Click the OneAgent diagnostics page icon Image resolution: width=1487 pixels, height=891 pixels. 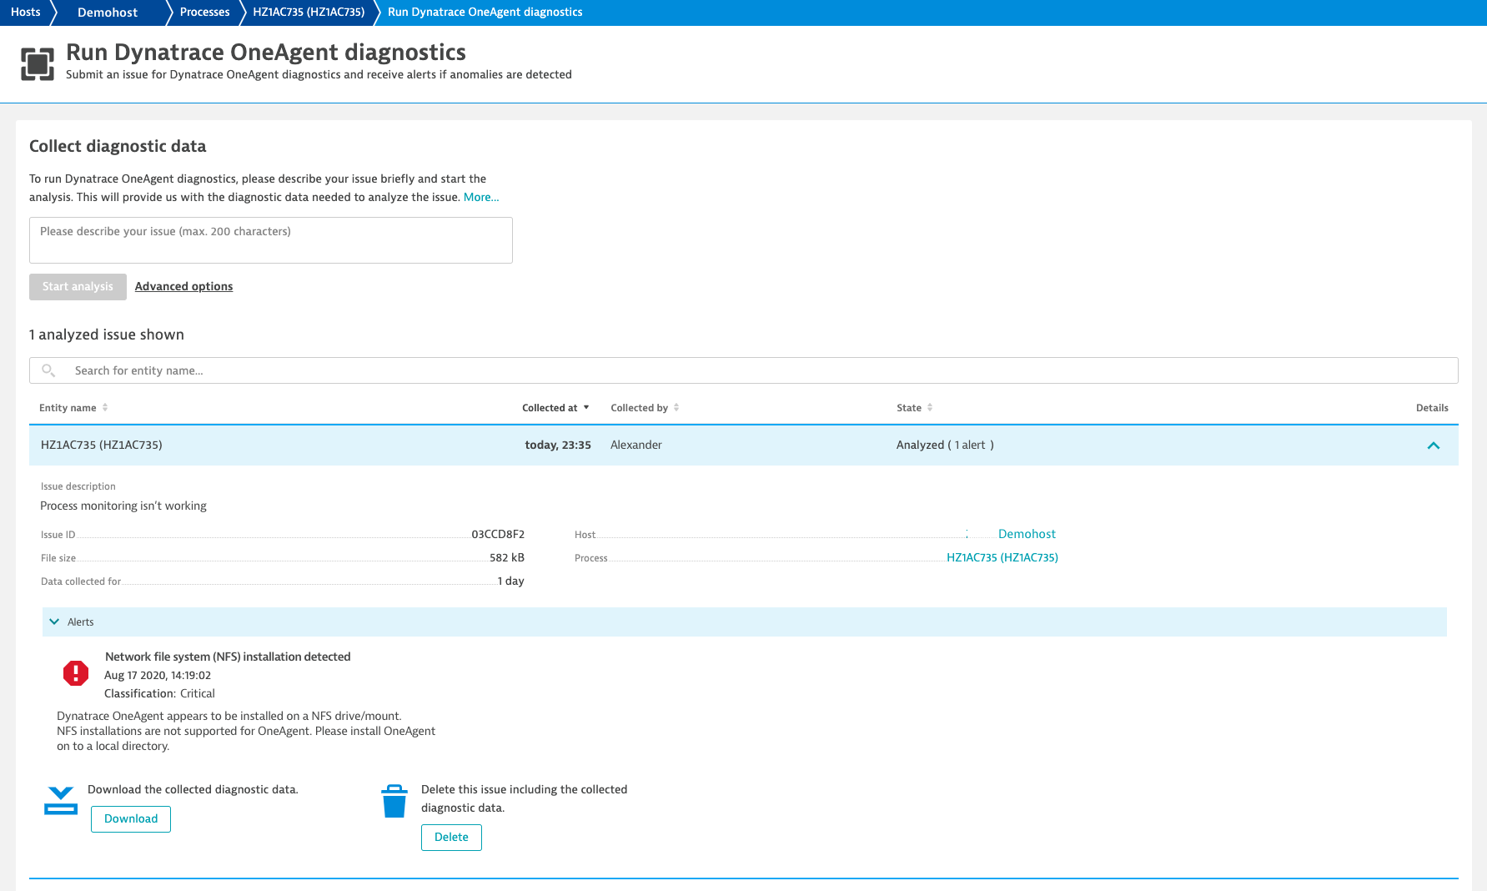(x=38, y=63)
